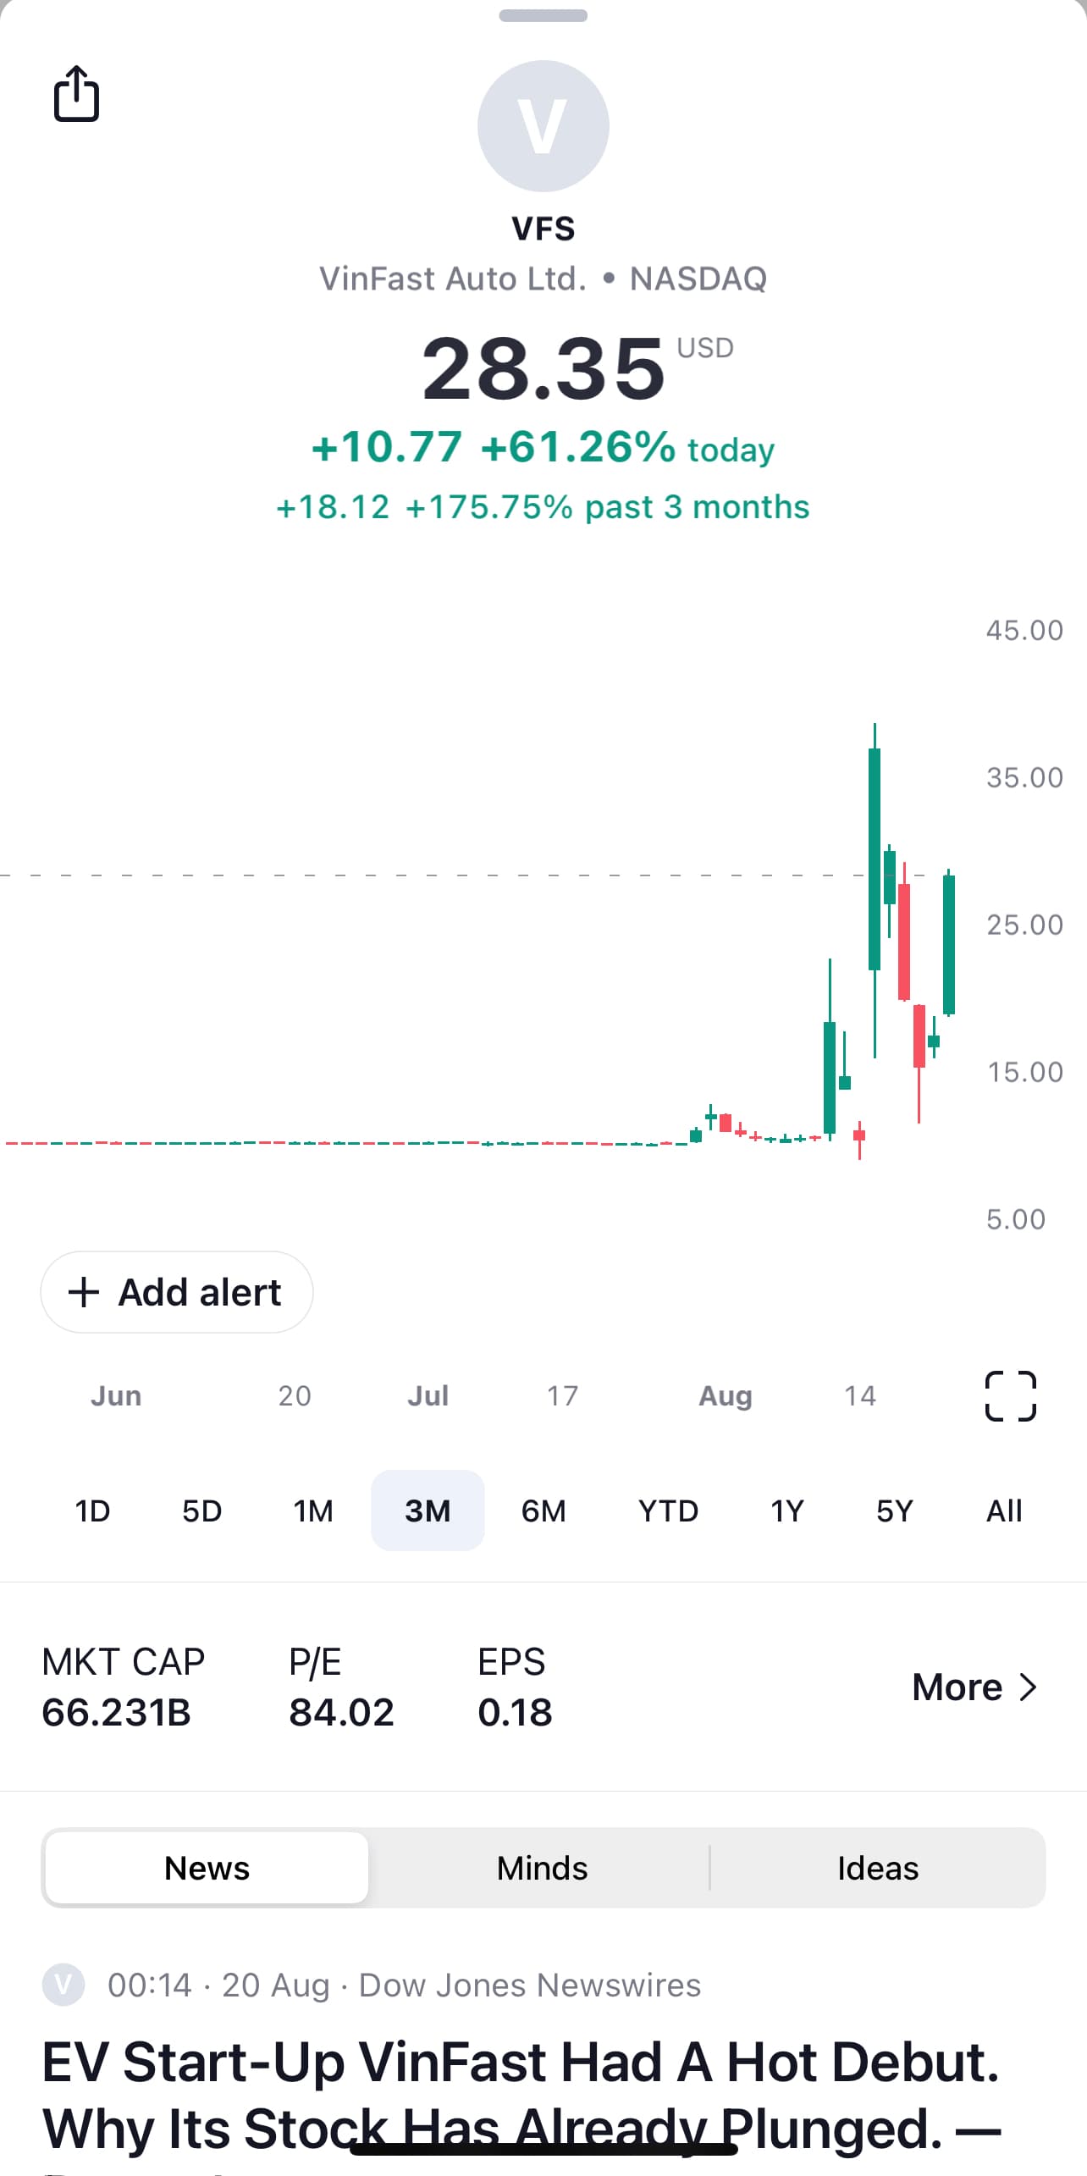Select the YTD time range
The image size is (1087, 2176).
point(668,1510)
